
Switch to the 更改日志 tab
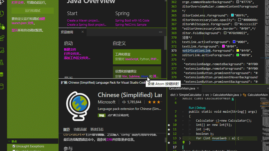[x=97, y=129]
